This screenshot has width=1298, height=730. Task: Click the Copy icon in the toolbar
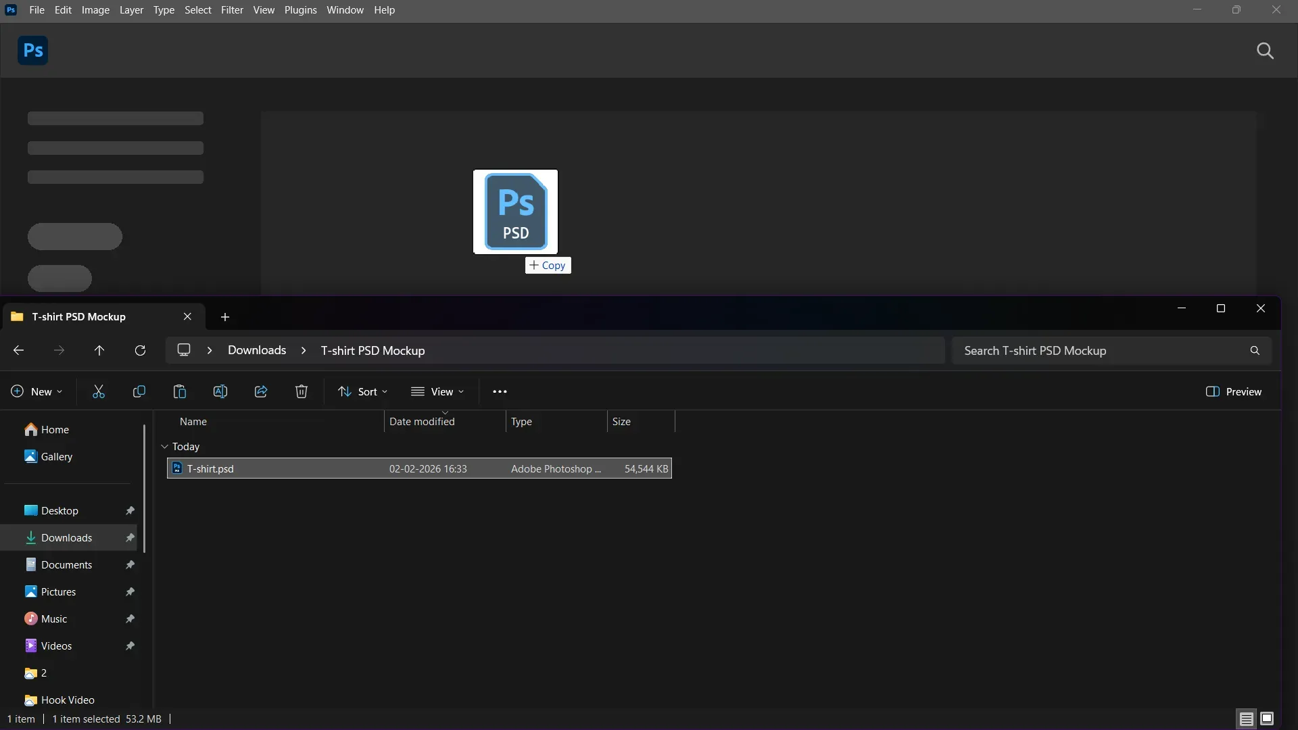(139, 391)
